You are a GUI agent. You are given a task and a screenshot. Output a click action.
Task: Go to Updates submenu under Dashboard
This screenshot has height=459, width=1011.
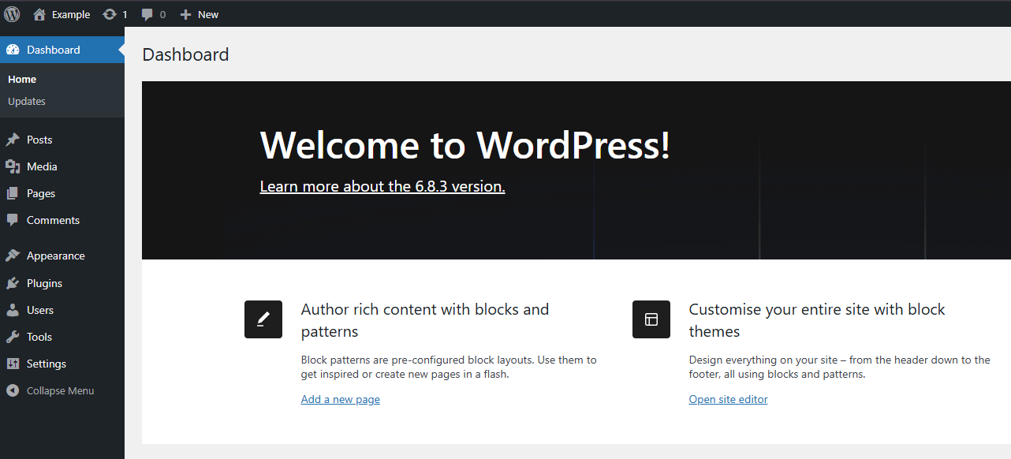pyautogui.click(x=27, y=101)
